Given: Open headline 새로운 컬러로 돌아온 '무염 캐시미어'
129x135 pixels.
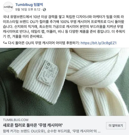Looking at the screenshot, I should (x=33, y=125).
